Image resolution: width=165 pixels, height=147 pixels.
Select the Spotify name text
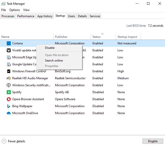pos(17,92)
